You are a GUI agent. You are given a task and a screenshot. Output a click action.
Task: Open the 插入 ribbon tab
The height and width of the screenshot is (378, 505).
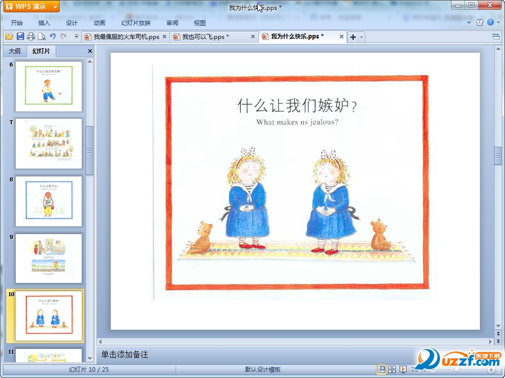[44, 23]
